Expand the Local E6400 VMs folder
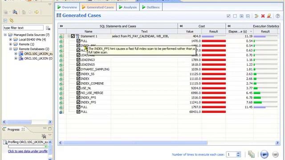The image size is (285, 160). coord(11,40)
